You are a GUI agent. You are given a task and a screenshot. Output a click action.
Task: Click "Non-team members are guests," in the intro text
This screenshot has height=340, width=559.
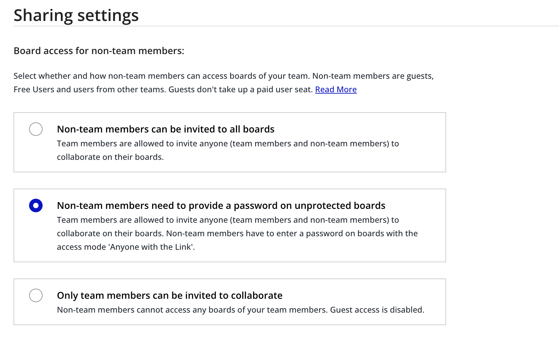point(373,76)
